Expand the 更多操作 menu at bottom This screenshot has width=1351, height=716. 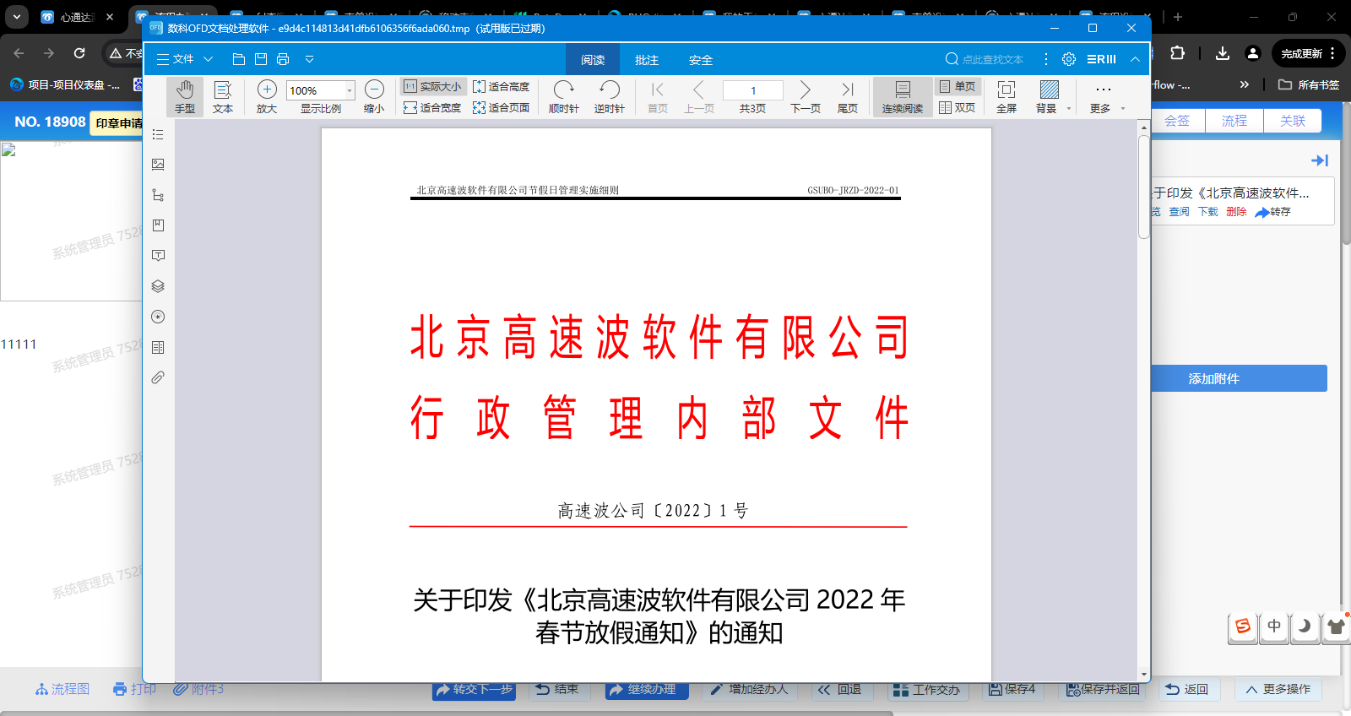coord(1278,689)
